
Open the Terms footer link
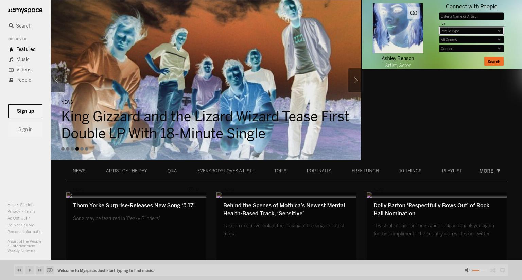30,211
